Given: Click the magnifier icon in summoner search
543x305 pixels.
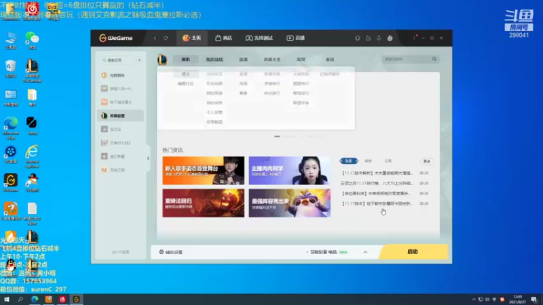Looking at the screenshot, I should (x=434, y=59).
